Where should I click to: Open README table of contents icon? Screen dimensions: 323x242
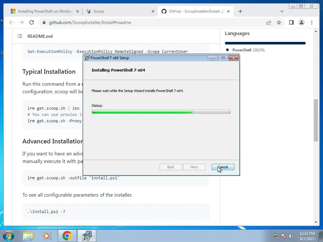20,36
